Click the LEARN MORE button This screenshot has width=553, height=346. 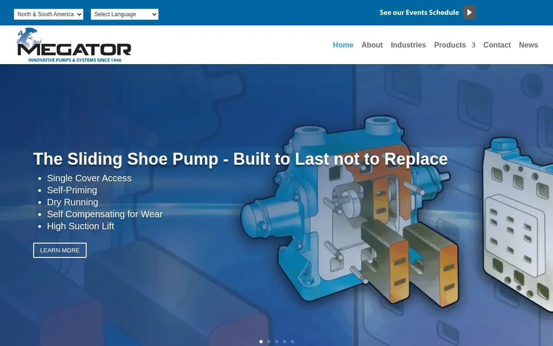point(60,250)
